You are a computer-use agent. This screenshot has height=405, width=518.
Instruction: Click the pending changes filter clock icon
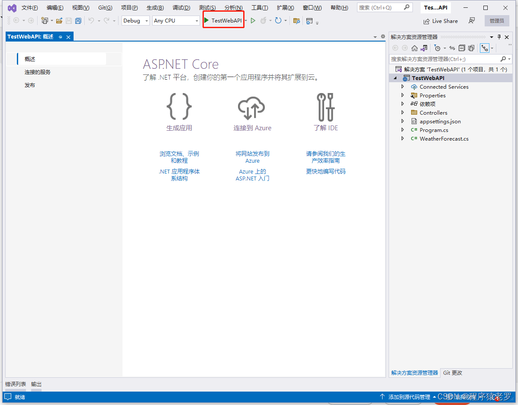click(438, 48)
